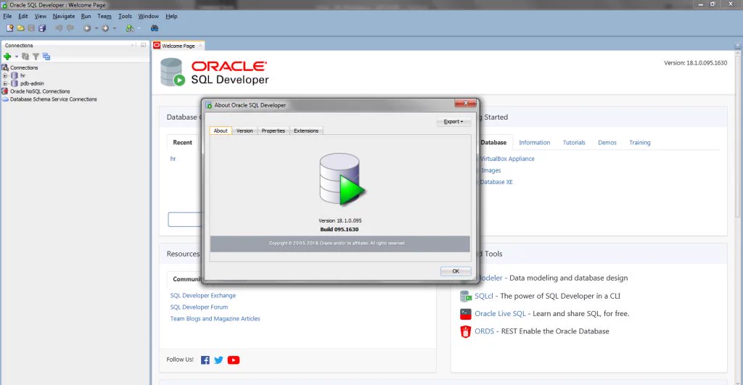Screen dimensions: 743x385
Task: Open the ORDS link
Action: coord(484,331)
